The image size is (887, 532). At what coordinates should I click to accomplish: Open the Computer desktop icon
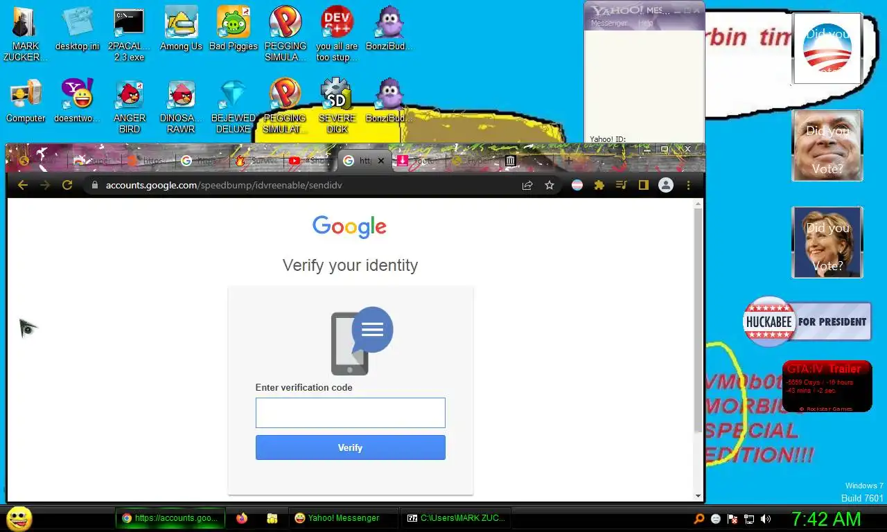[26, 100]
